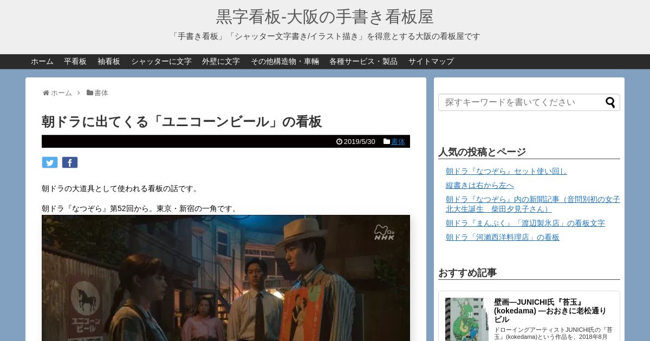Click the 書体 category link in the meta bar
Viewport: 650px width, 341px height.
398,142
